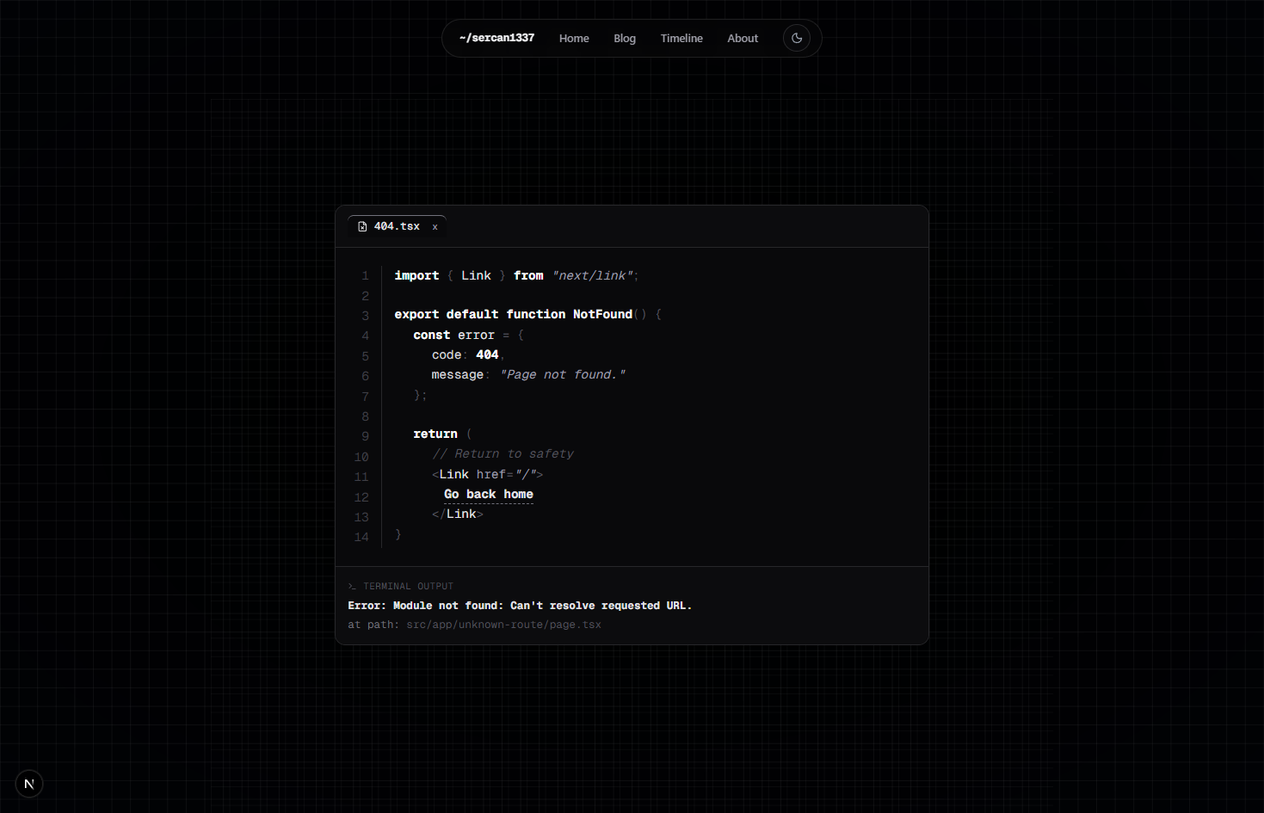
Task: Click the "Page not found." string
Action: pos(563,374)
